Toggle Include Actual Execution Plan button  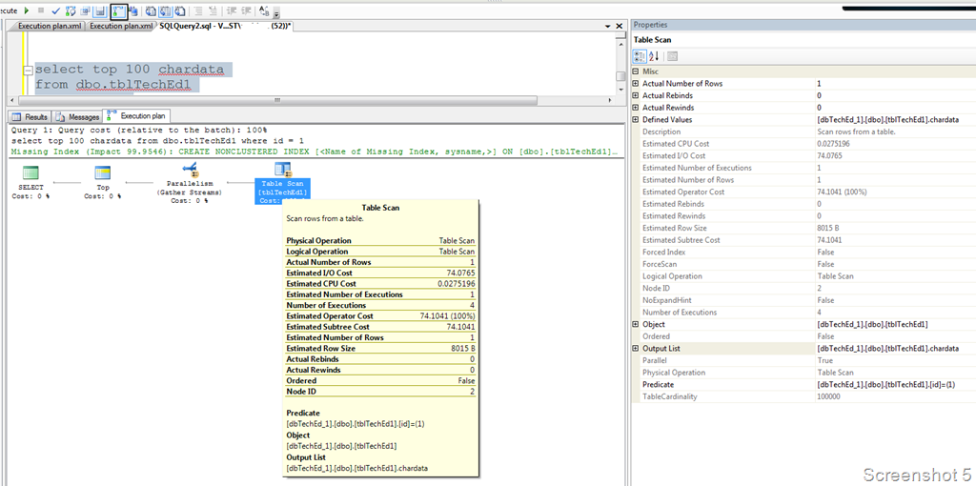(119, 10)
